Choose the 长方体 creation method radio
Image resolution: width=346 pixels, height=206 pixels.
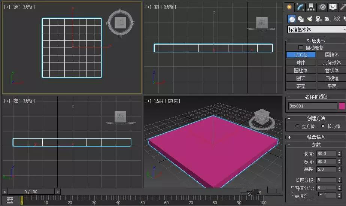pos(323,126)
